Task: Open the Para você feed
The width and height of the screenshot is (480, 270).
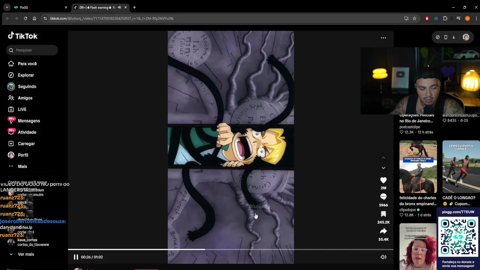Action: pyautogui.click(x=22, y=64)
